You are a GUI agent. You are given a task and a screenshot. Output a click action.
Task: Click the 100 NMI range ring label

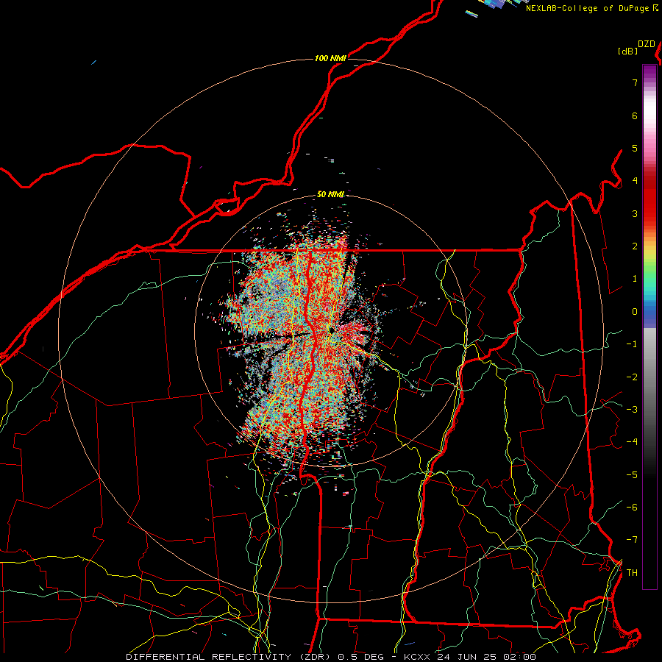(x=330, y=58)
